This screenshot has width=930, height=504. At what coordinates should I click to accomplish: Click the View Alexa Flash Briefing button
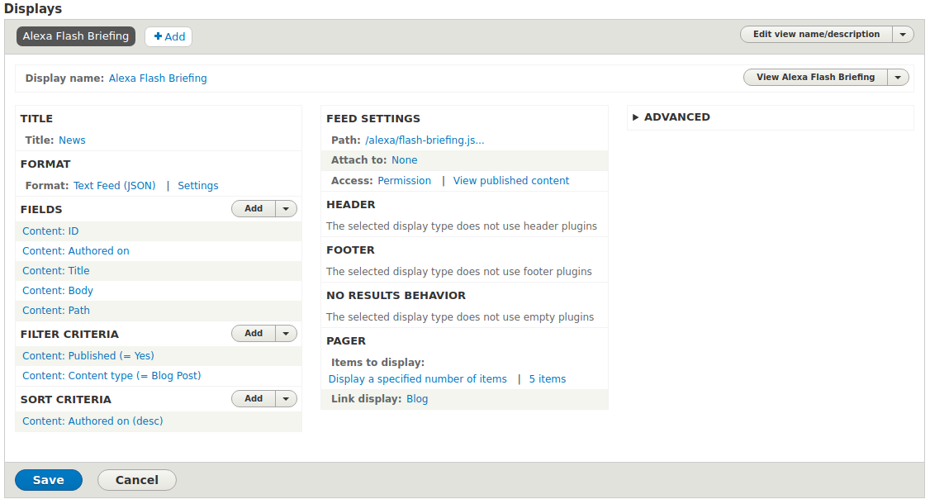pos(815,78)
